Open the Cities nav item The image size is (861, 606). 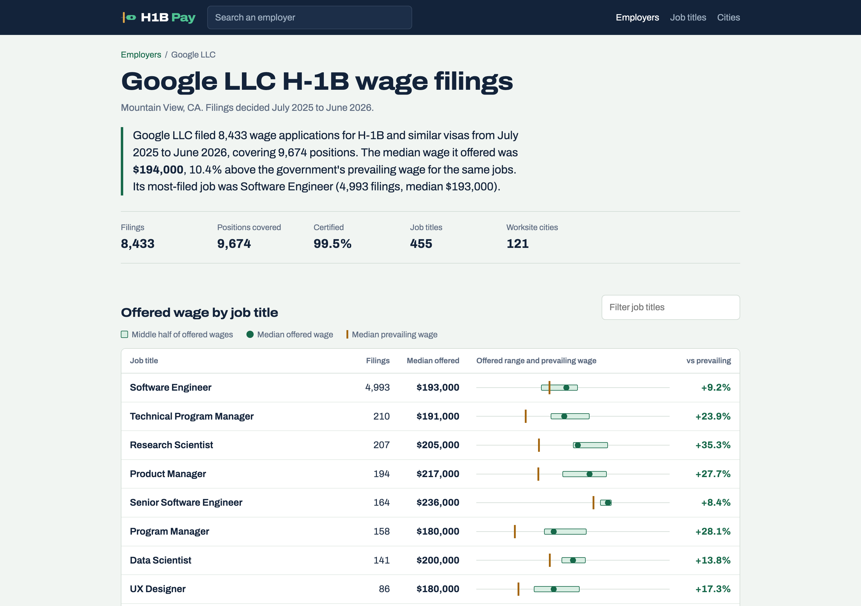pos(728,18)
